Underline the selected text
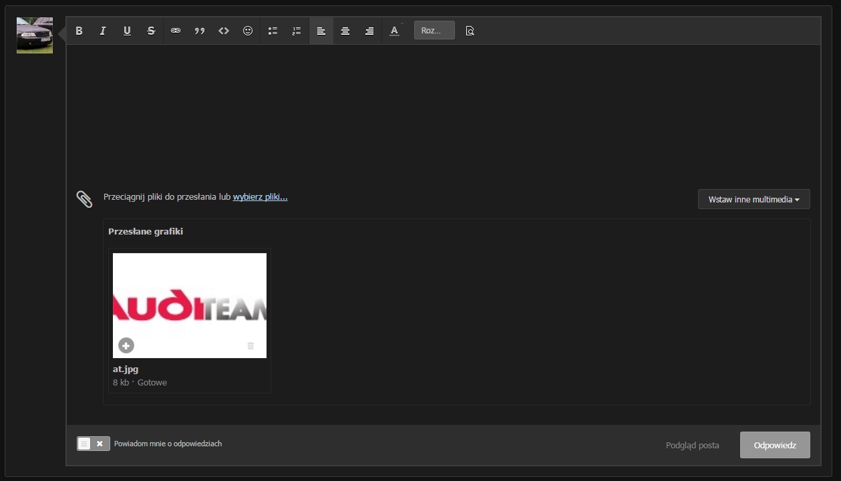Image resolution: width=841 pixels, height=481 pixels. (x=127, y=31)
